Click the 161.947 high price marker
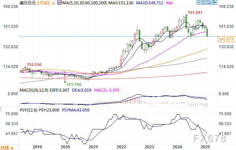236x150 pixels. coord(195,13)
